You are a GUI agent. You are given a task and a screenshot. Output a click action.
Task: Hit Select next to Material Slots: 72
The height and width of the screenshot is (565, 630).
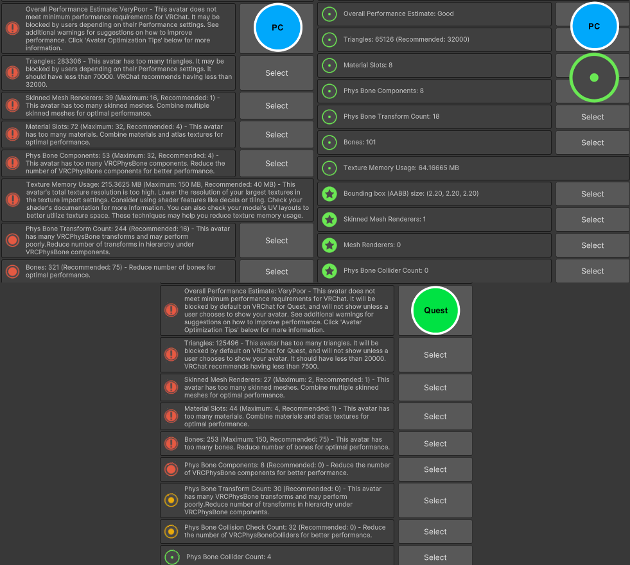point(276,135)
